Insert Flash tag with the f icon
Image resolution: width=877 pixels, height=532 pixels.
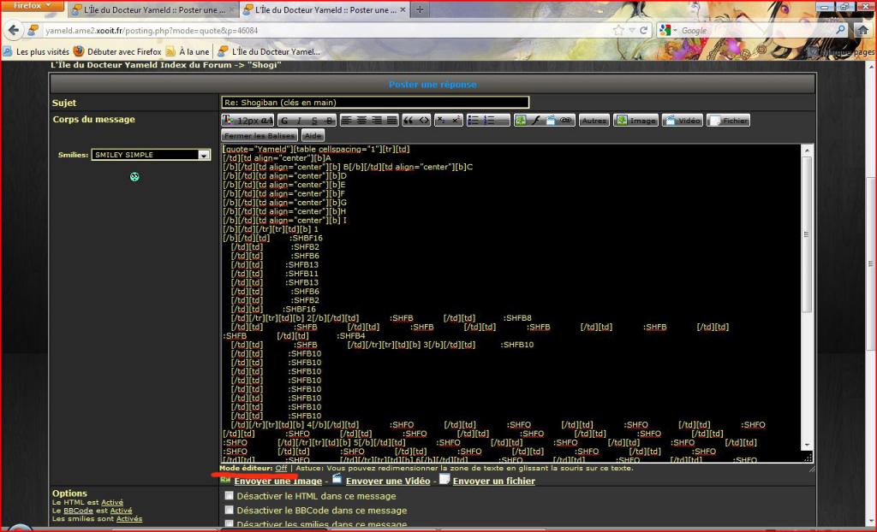pos(536,120)
